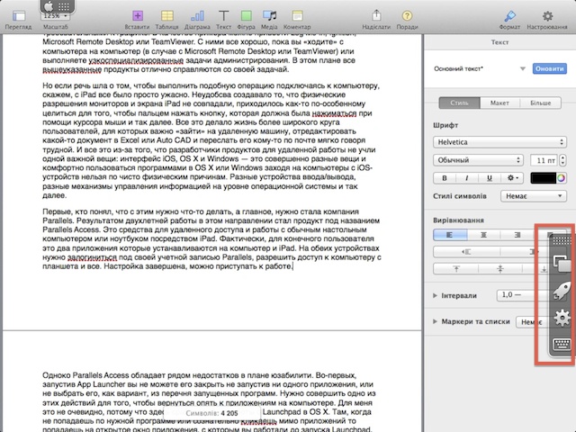Add a text box with Текст icon
This screenshot has width=576, height=432.
(223, 16)
